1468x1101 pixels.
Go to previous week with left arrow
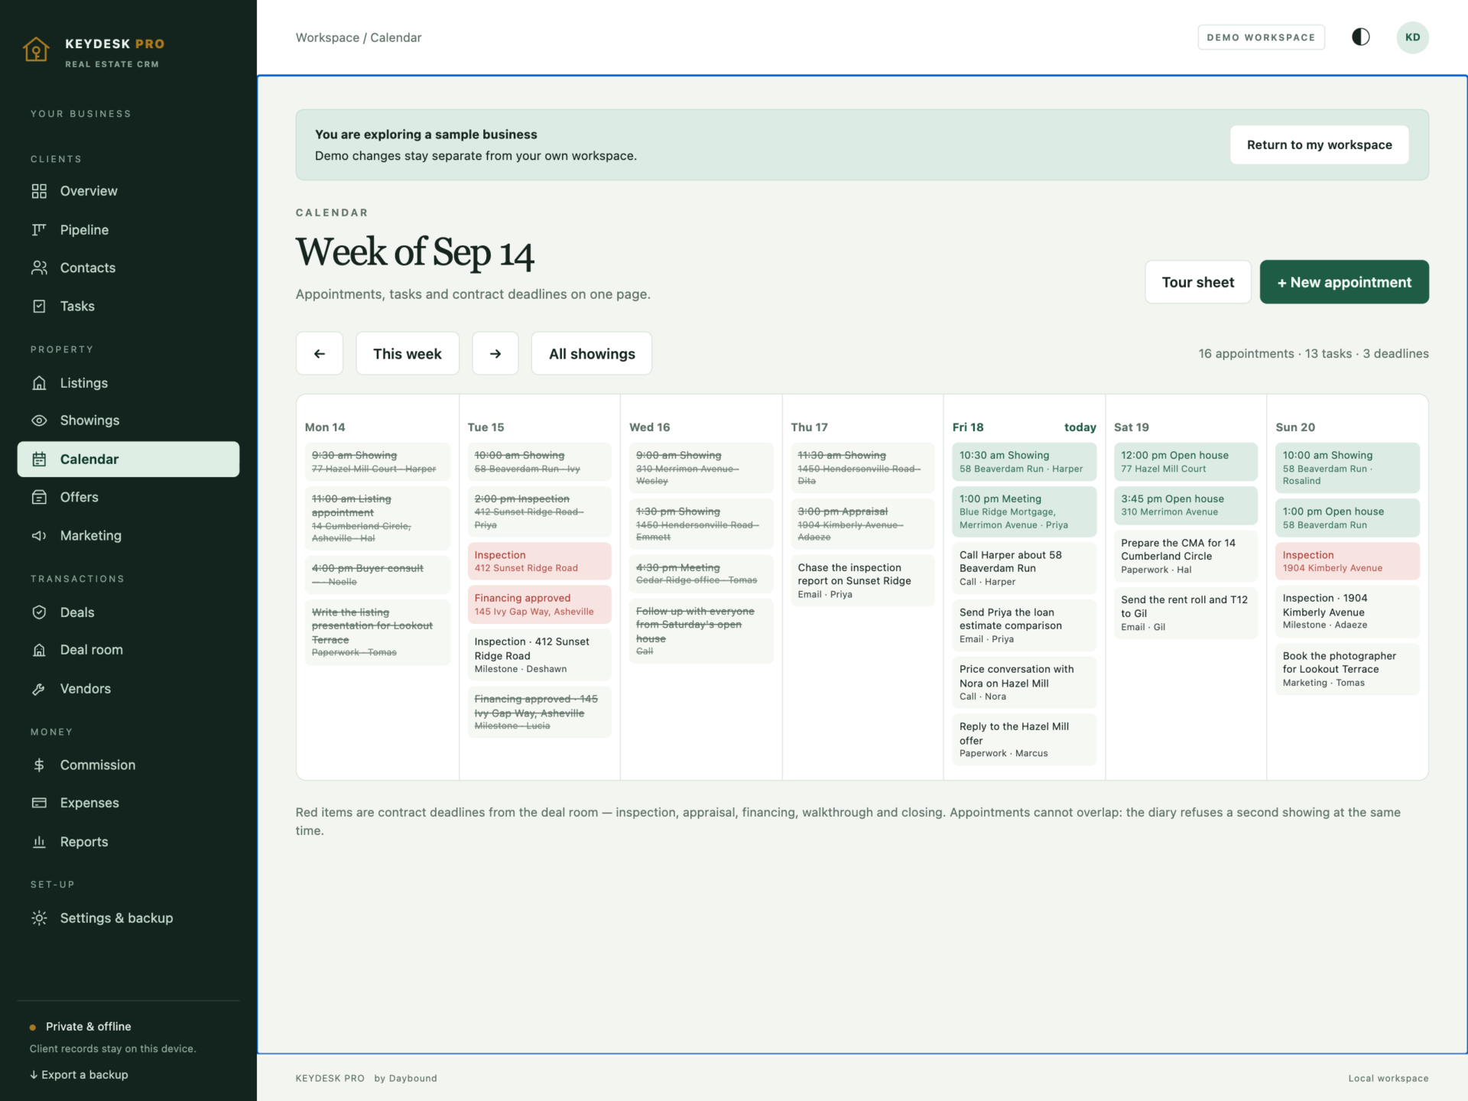tap(320, 353)
